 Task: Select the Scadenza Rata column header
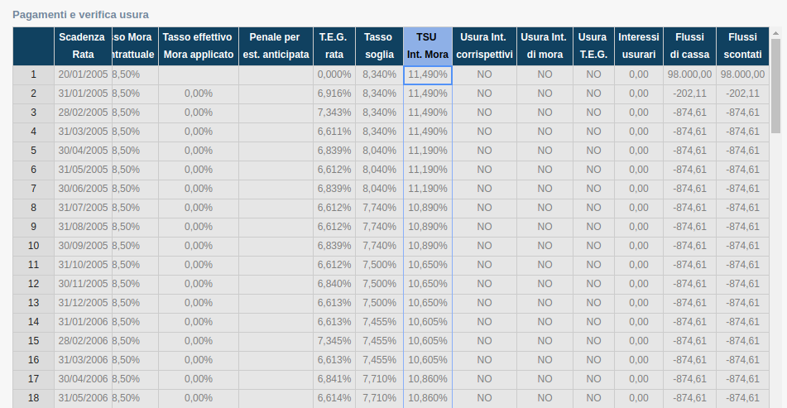(83, 46)
